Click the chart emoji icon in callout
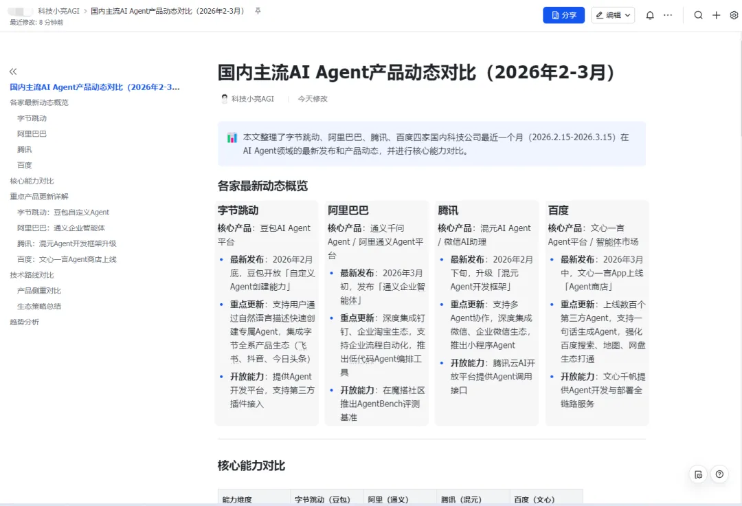The width and height of the screenshot is (742, 506). (232, 137)
